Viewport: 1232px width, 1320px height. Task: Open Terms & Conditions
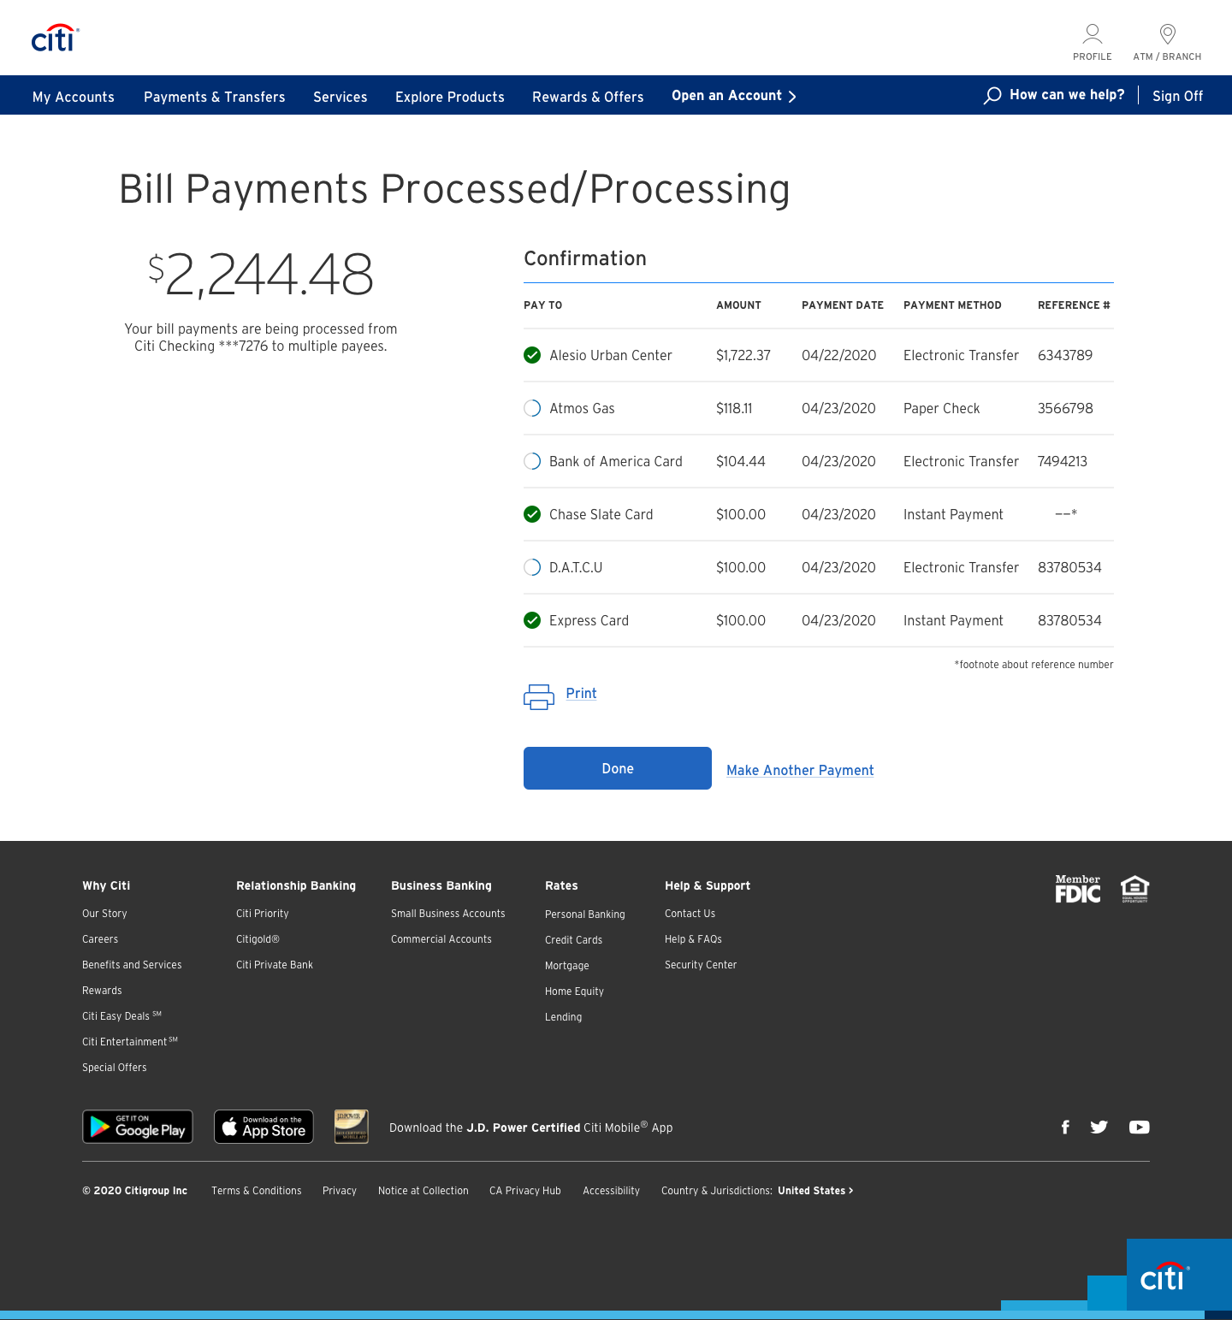point(257,1190)
